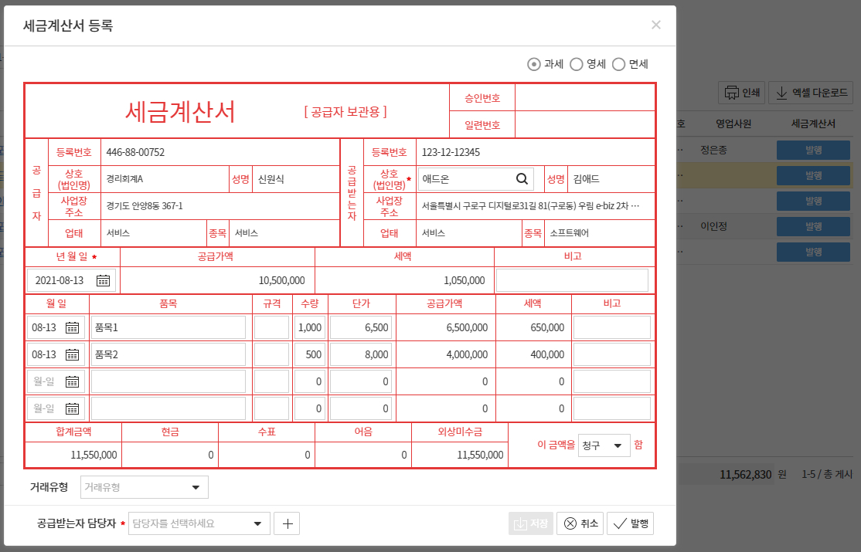The image size is (861, 552).
Task: Click the 품목1 item name field
Action: 168,327
